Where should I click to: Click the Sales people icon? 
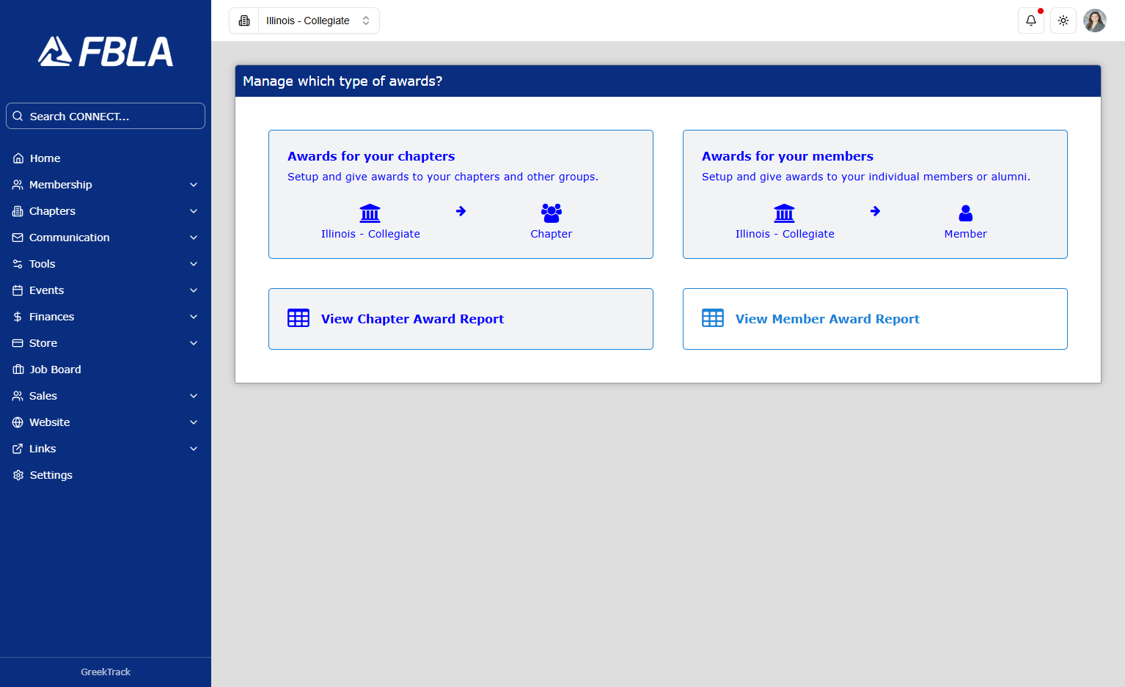click(x=18, y=396)
